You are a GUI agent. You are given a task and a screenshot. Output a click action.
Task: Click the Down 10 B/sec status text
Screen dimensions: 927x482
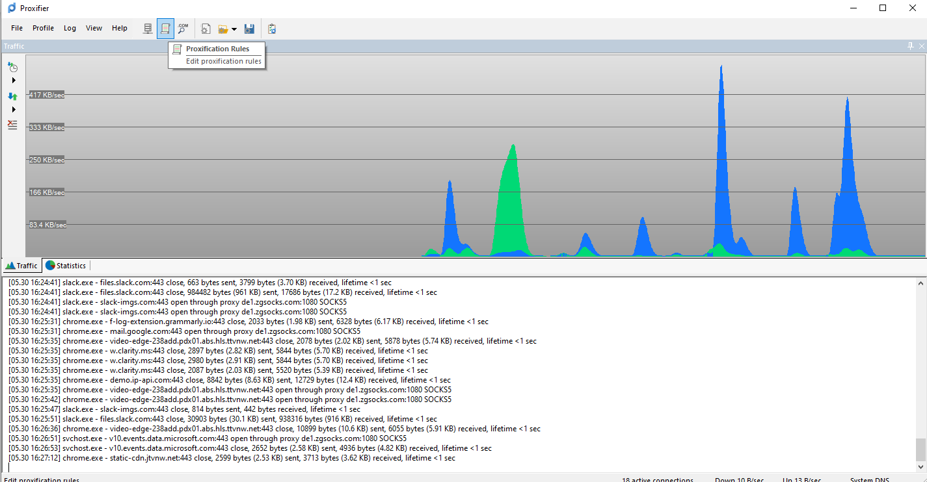coord(739,479)
